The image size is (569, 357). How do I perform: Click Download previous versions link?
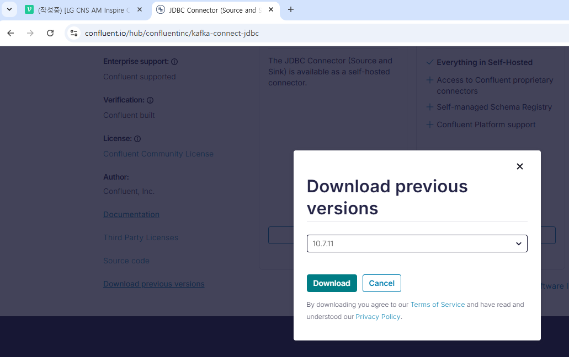[x=154, y=284]
